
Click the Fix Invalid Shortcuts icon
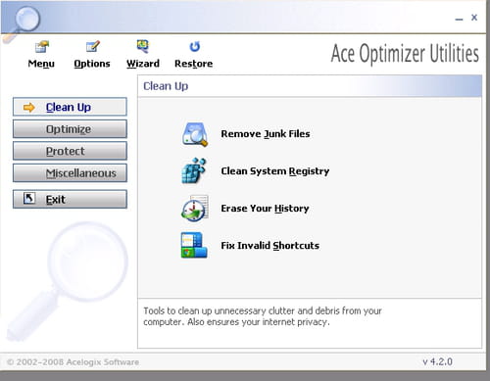pyautogui.click(x=194, y=245)
